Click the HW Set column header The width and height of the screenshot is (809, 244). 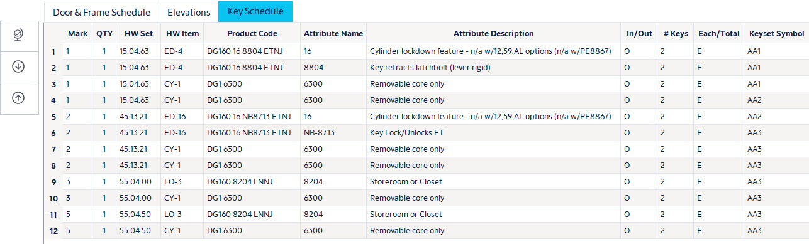click(x=138, y=34)
